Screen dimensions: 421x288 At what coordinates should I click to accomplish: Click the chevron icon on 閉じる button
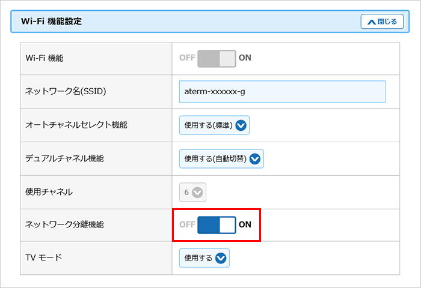click(x=370, y=22)
